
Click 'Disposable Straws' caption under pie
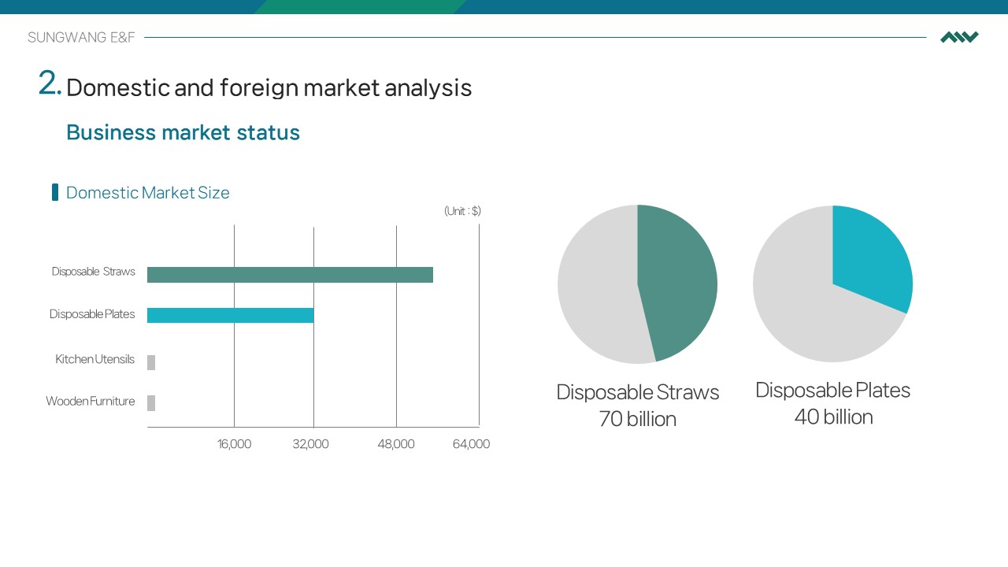pos(638,392)
